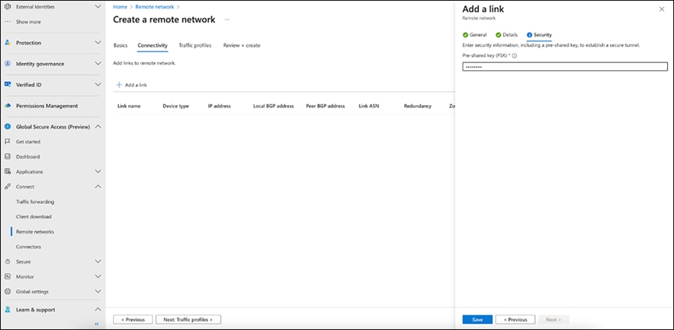The height and width of the screenshot is (330, 674).
Task: Collapse the Connect menu section
Action: (98, 187)
